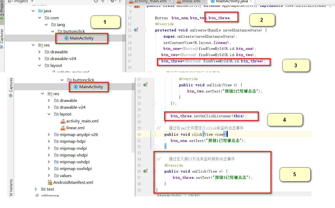The image size is (335, 208).
Task: Open activity_main.xml in the layout folder
Action: pos(82,121)
